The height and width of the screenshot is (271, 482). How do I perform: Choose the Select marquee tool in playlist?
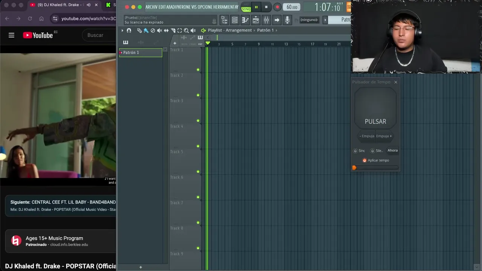[x=180, y=30]
